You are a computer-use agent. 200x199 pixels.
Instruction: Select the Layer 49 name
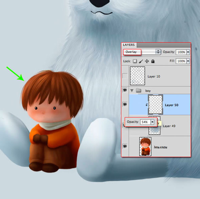click(x=169, y=126)
